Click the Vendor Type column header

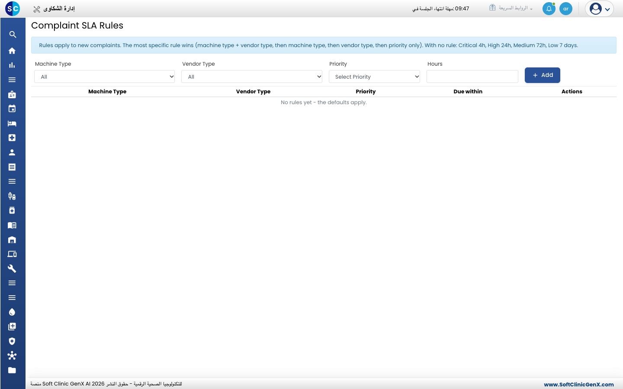click(253, 92)
